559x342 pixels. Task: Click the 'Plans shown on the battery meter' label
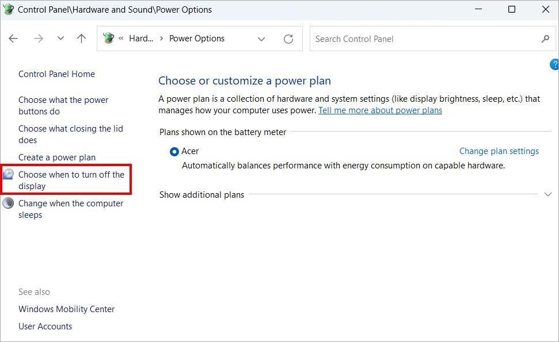tap(223, 132)
